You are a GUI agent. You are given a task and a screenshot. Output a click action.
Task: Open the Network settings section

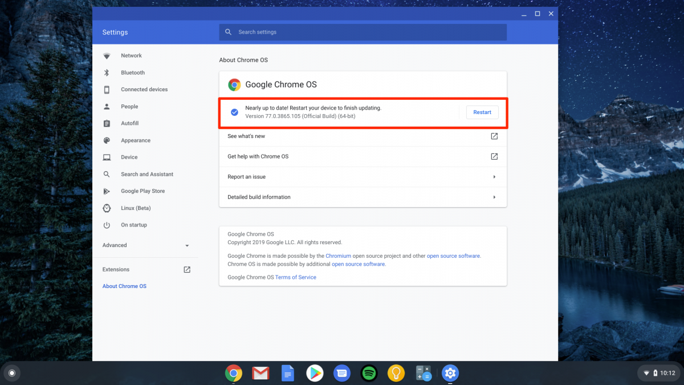[x=131, y=56]
